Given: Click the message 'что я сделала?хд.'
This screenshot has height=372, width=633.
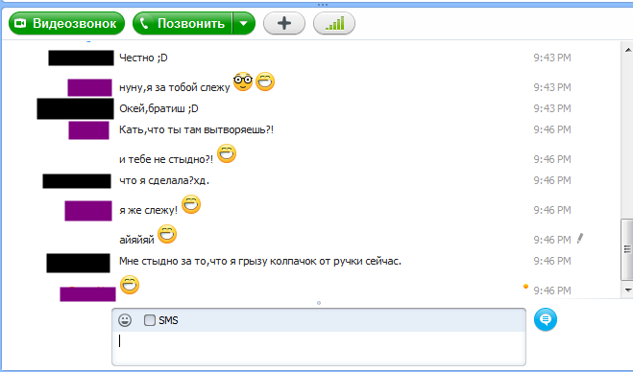Looking at the screenshot, I should click(x=164, y=180).
